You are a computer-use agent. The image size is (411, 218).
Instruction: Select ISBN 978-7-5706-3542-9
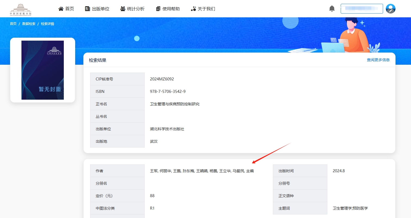pos(168,92)
